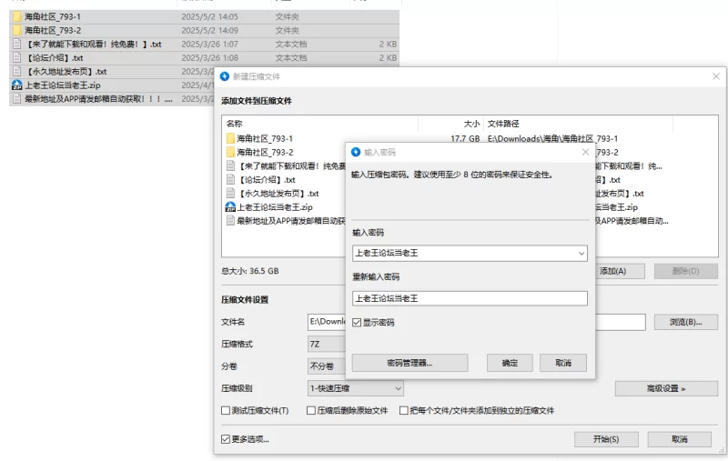
Task: Click folder icon of 海角社区_793-2 in archive list
Action: tap(231, 152)
